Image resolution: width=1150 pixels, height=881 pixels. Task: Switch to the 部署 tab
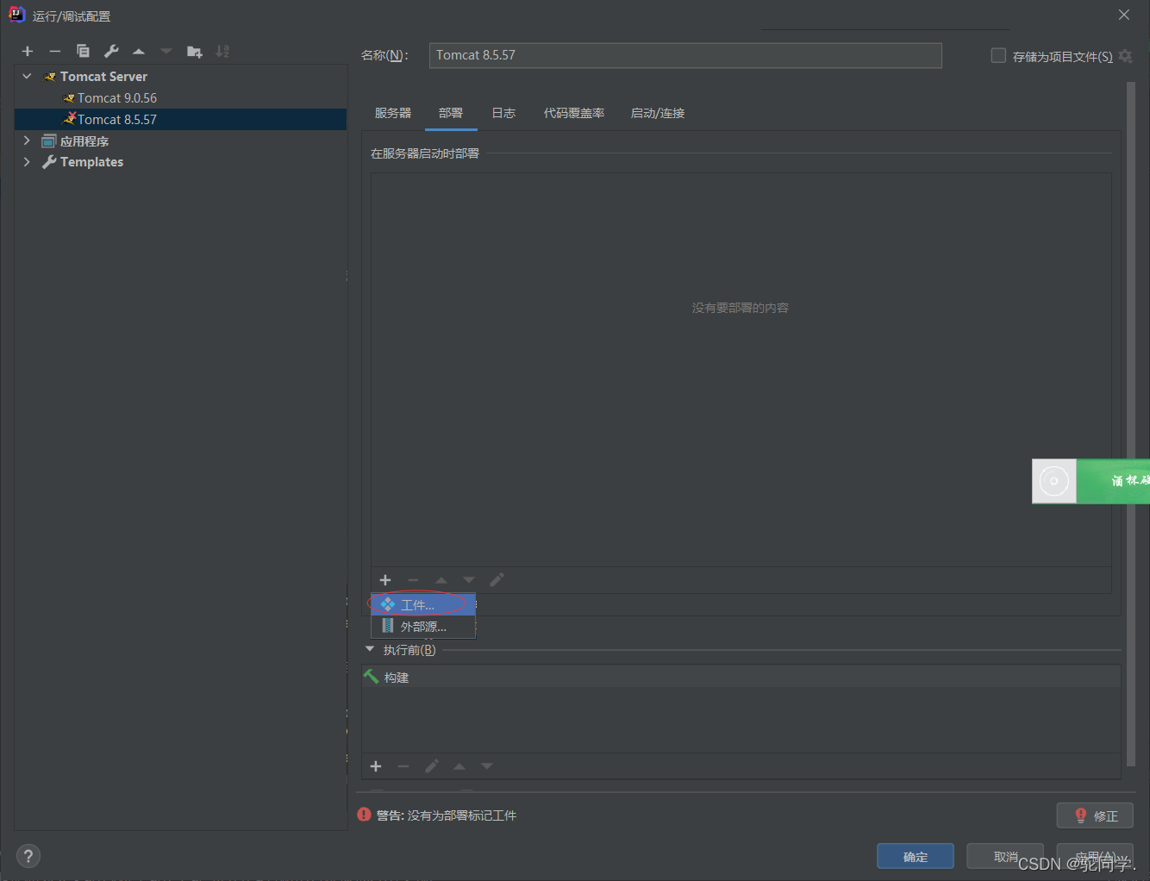[451, 113]
